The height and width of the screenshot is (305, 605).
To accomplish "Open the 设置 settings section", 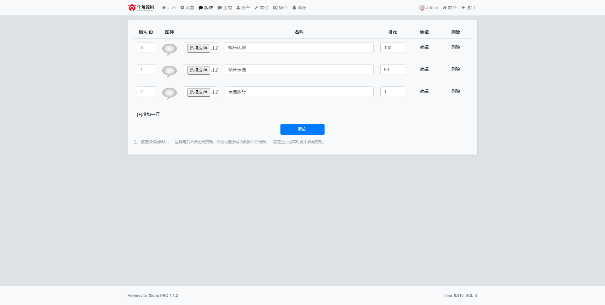I will click(187, 8).
